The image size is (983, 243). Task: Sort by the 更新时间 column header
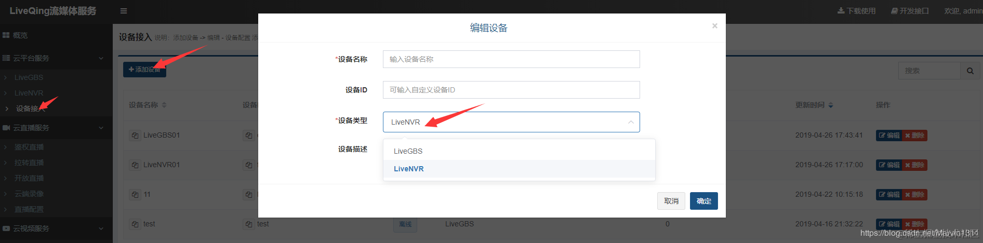pyautogui.click(x=814, y=105)
